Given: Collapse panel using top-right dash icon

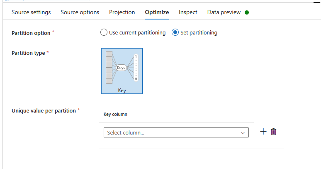Looking at the screenshot, I should click(317, 2).
